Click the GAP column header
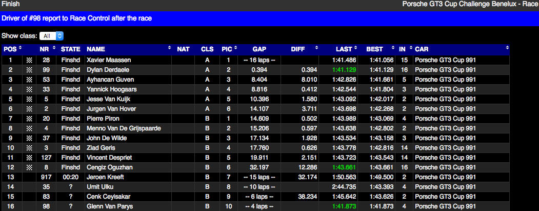Screen dimensions: 539x211 point(259,49)
